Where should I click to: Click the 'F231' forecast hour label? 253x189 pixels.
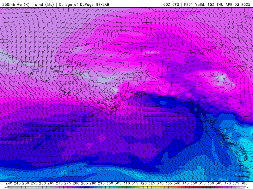pyautogui.click(x=188, y=4)
